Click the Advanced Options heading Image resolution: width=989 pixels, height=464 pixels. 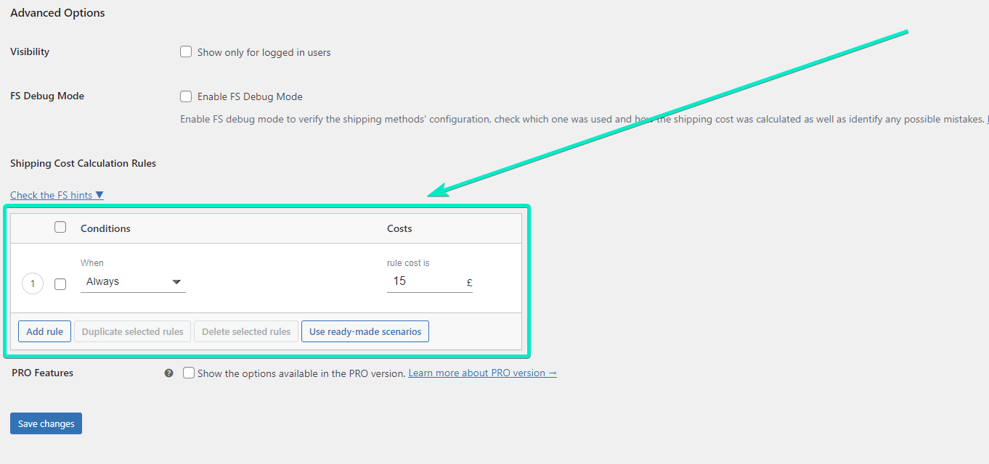(x=57, y=13)
